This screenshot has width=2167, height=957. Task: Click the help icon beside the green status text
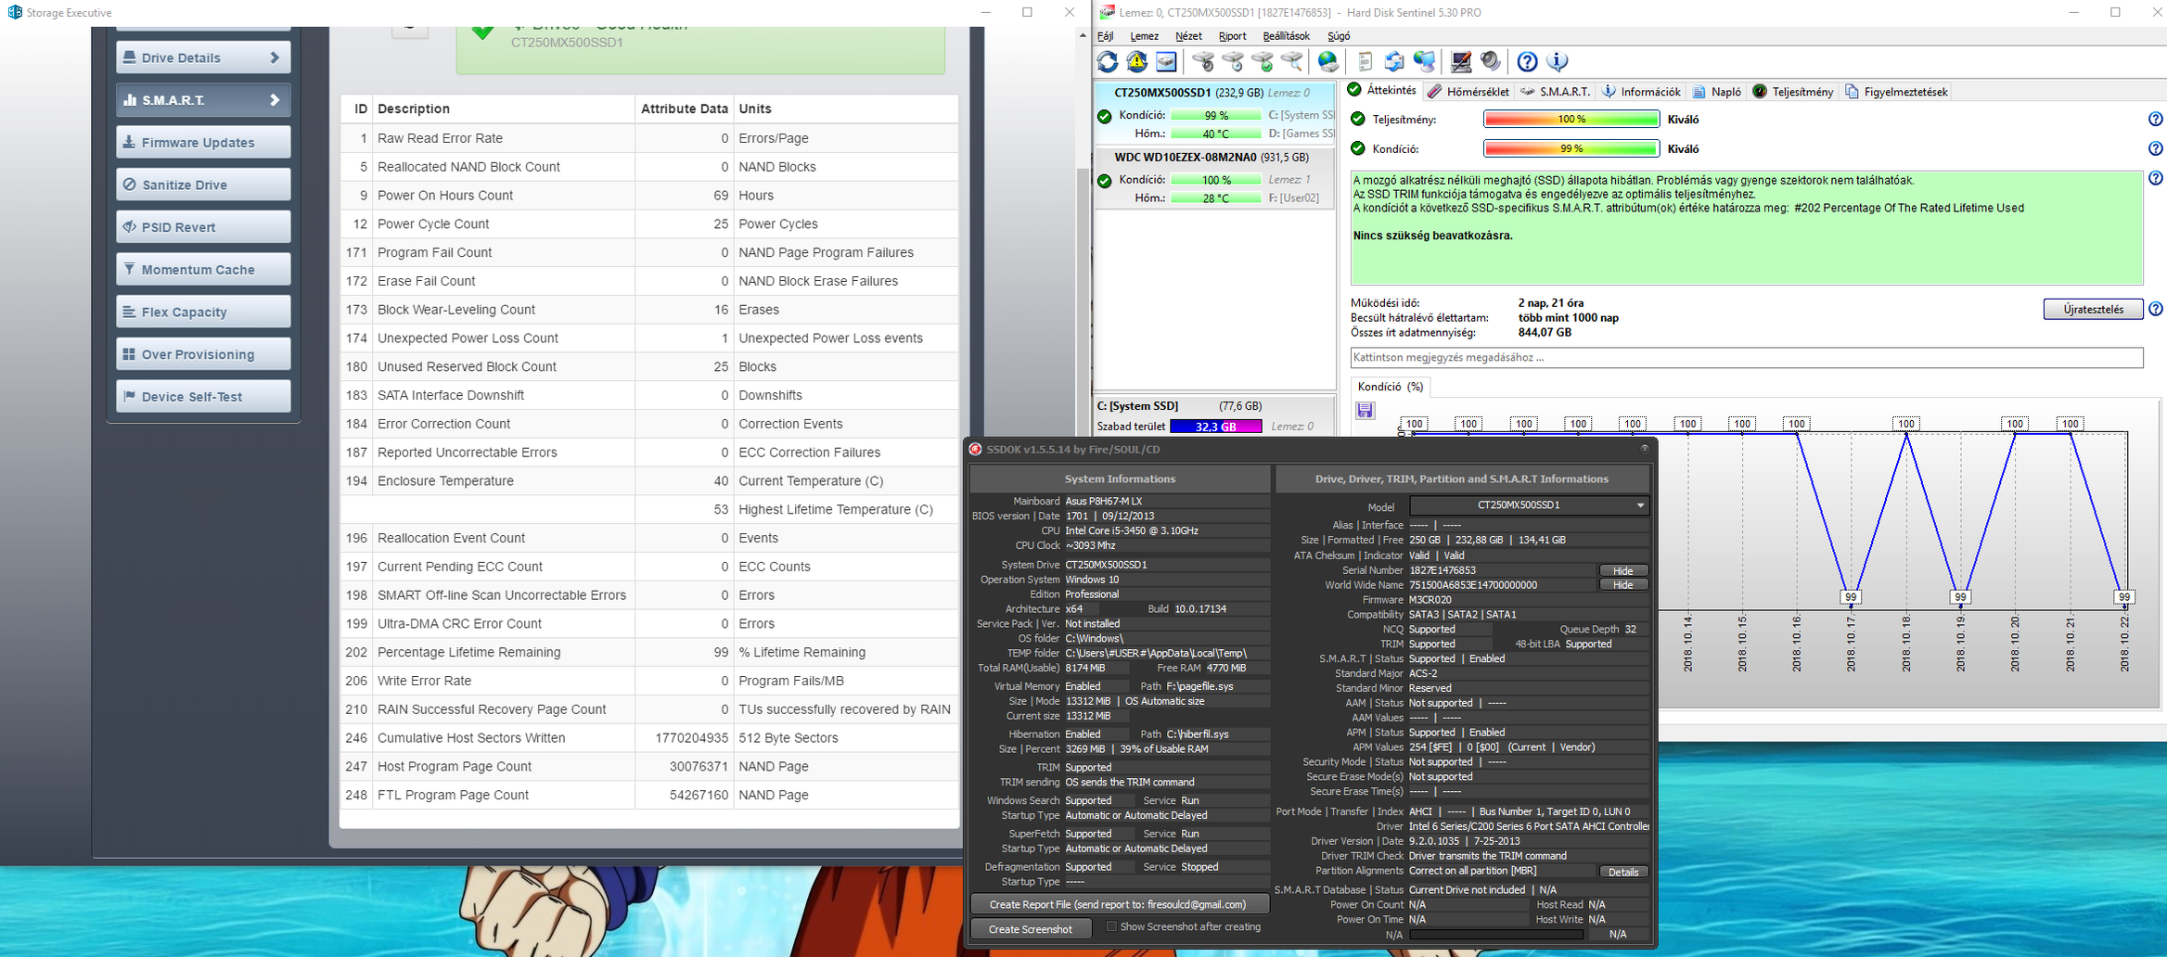[2156, 178]
